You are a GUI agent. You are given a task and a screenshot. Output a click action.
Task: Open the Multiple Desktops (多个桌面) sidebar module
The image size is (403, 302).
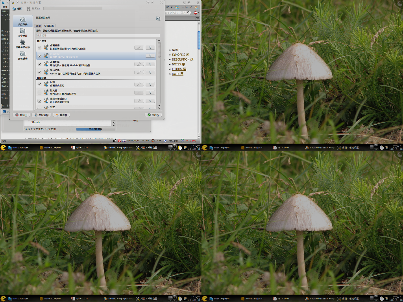pyautogui.click(x=23, y=33)
